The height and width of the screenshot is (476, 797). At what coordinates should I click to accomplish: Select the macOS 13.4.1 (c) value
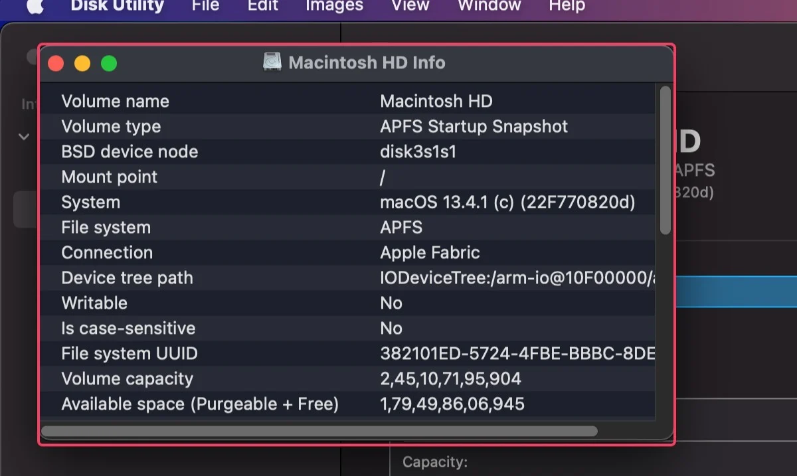[508, 202]
